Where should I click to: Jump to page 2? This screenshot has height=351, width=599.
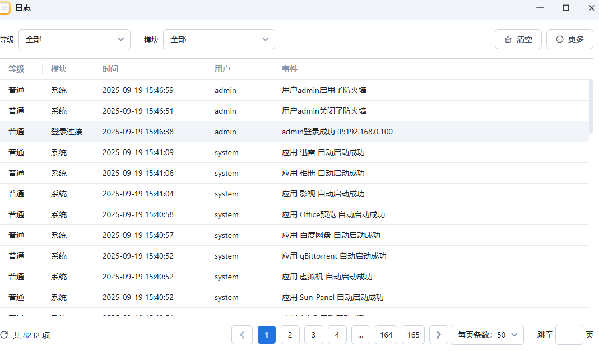pos(290,335)
